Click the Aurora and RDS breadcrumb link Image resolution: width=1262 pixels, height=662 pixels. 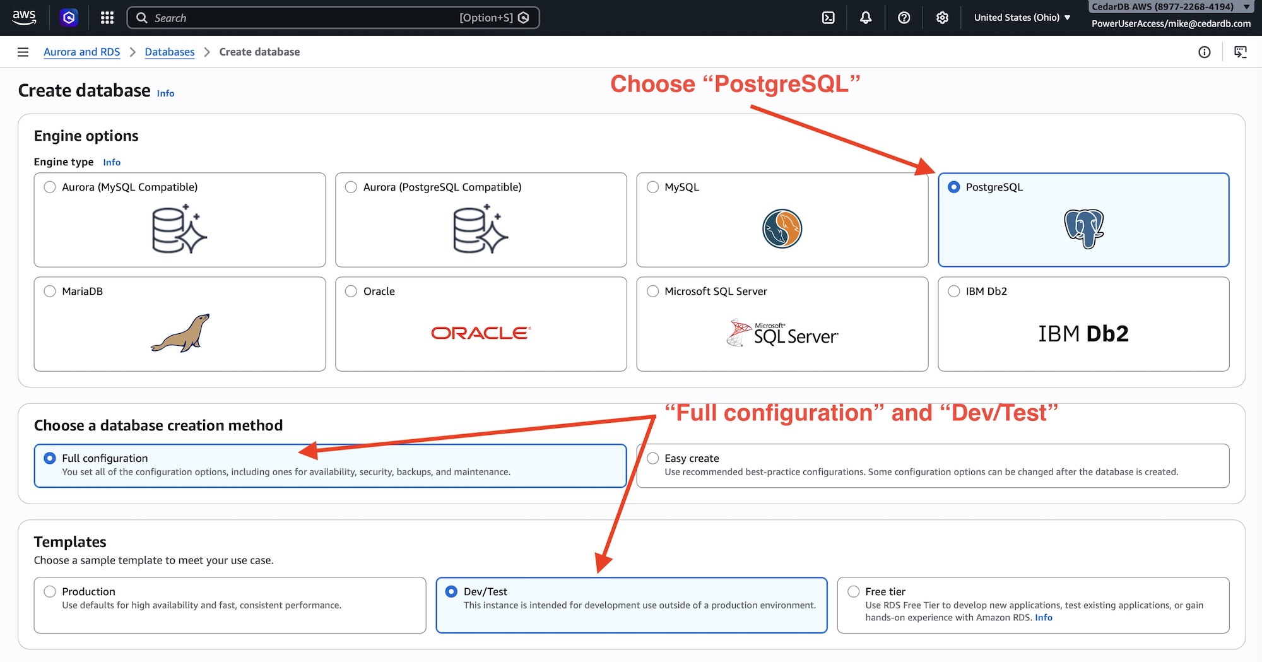[81, 52]
